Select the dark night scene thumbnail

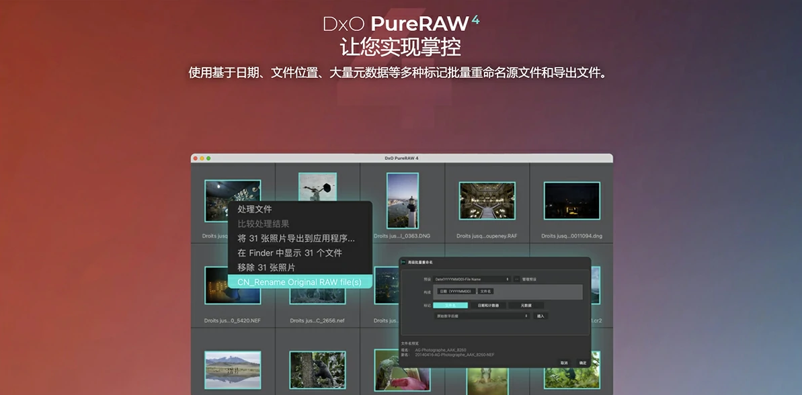click(571, 200)
